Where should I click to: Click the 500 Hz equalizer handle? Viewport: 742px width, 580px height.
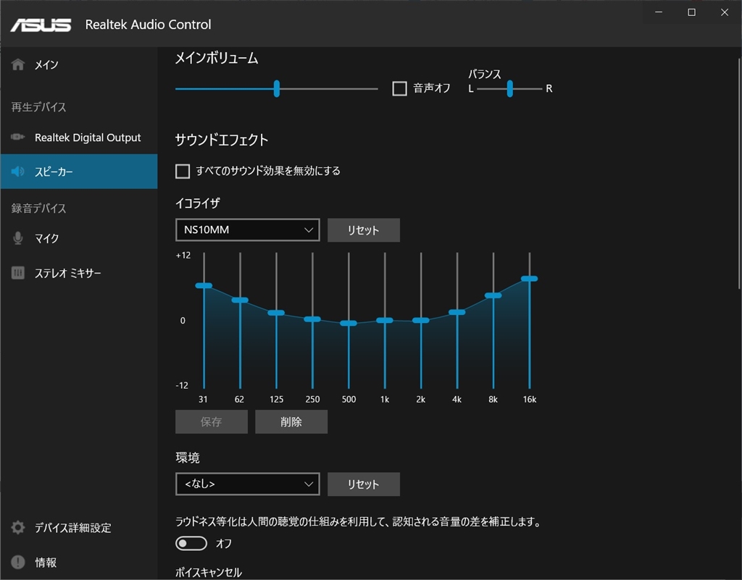[349, 324]
